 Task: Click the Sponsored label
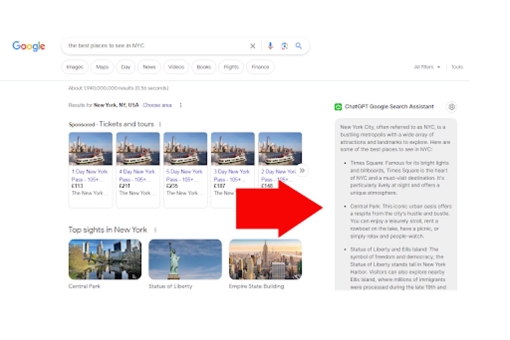click(x=82, y=124)
